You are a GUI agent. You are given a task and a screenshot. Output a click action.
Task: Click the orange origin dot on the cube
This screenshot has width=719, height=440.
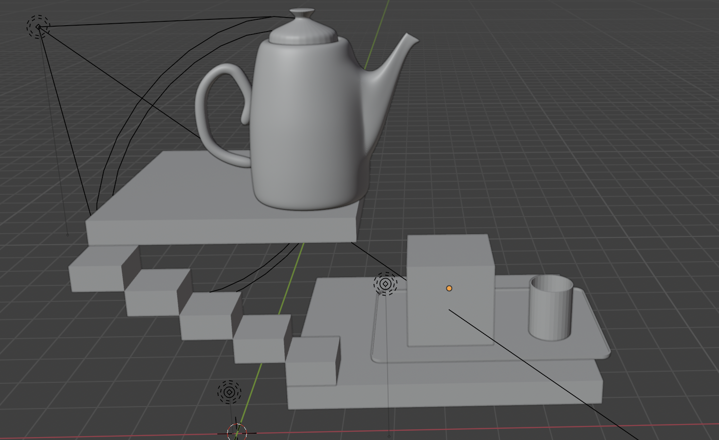click(449, 288)
